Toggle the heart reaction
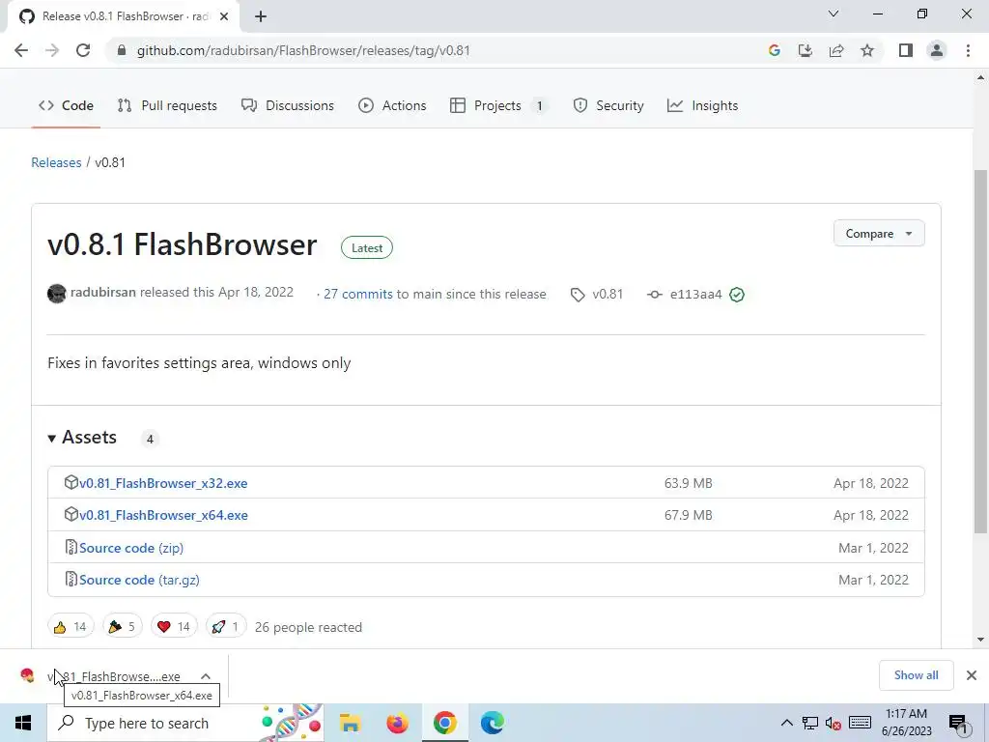 174,626
